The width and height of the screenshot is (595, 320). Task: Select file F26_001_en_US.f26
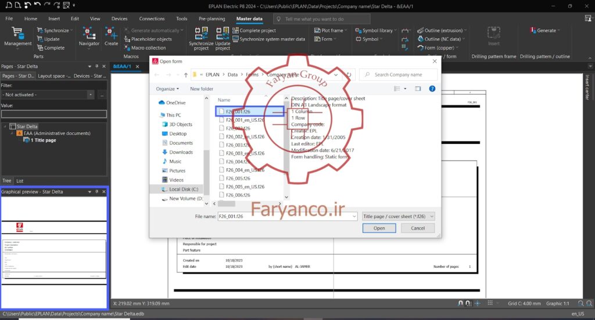click(245, 120)
